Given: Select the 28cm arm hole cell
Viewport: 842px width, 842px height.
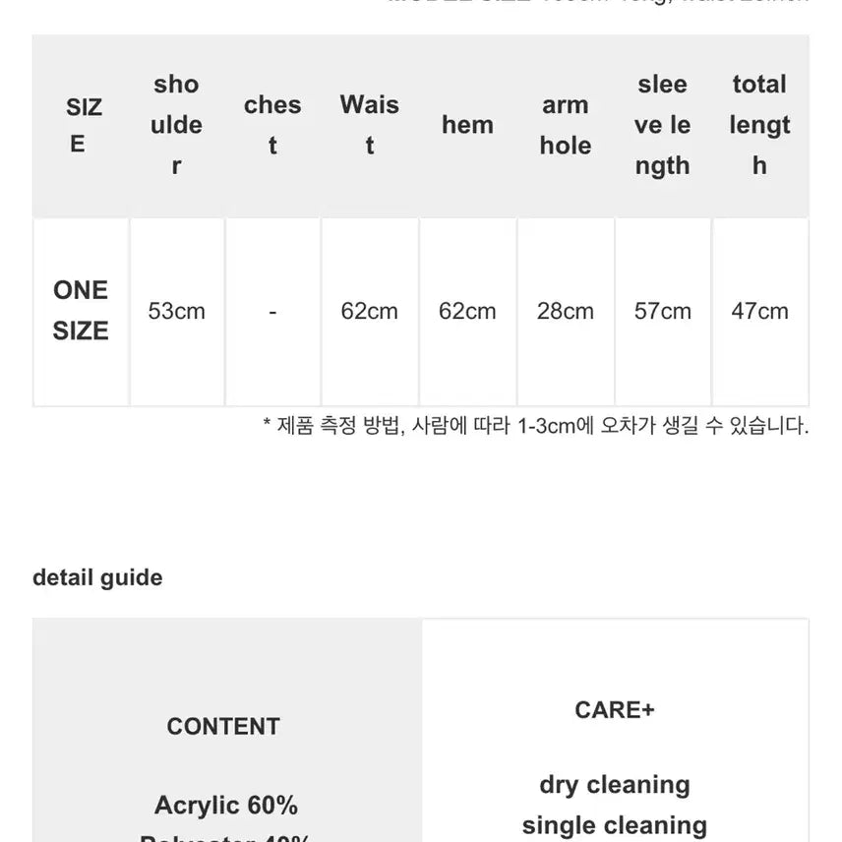Looking at the screenshot, I should pyautogui.click(x=566, y=311).
